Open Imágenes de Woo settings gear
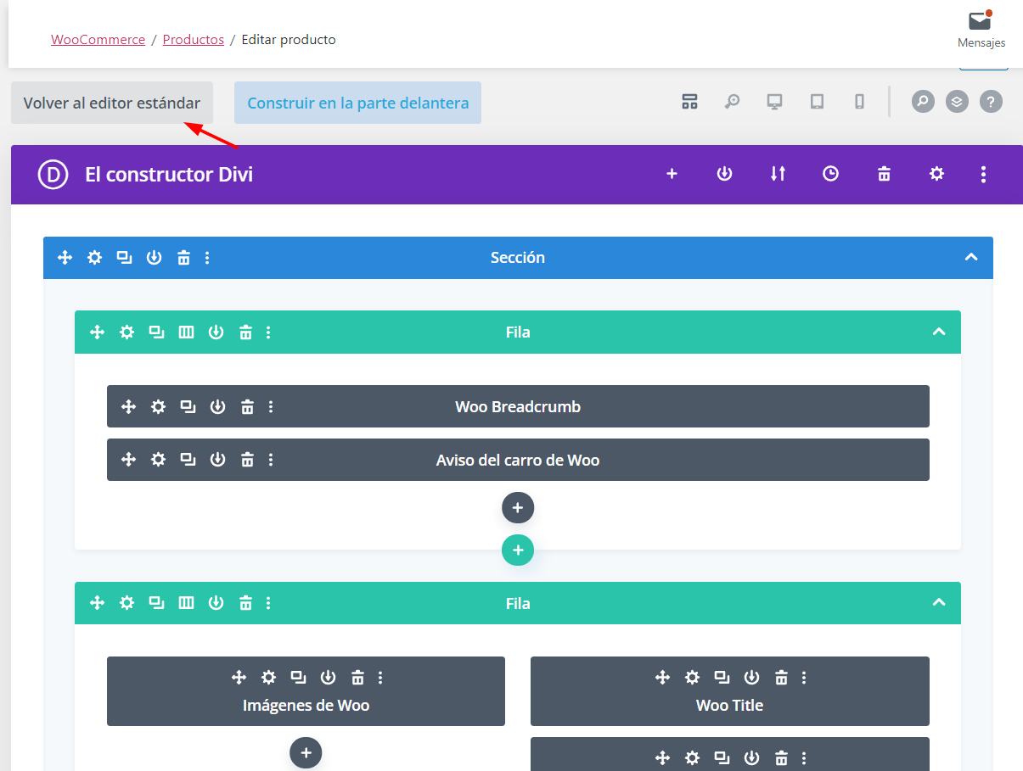 coord(269,678)
